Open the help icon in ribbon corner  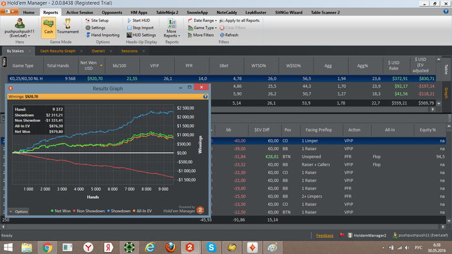[x=446, y=11]
